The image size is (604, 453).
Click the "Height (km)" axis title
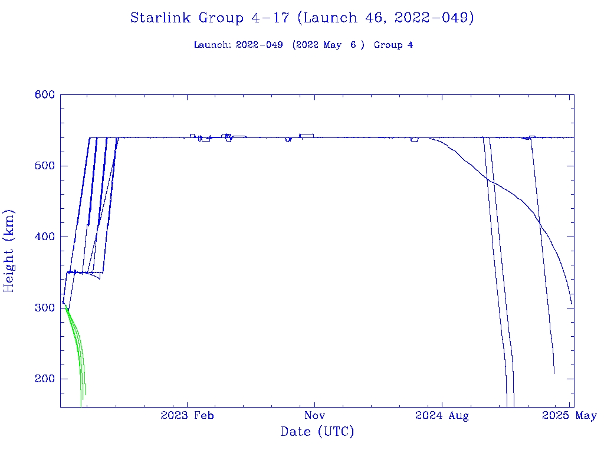coord(8,251)
